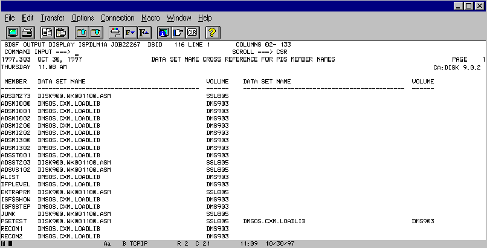Click the Copy toolbar icon
487x248 pixels.
[47, 32]
